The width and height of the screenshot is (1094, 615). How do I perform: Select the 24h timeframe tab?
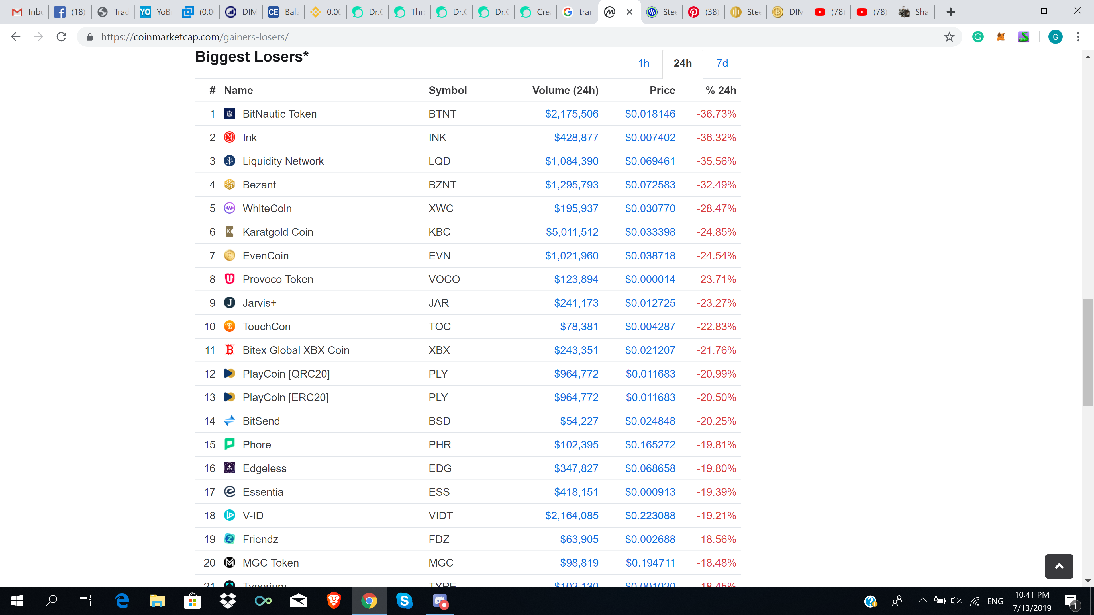click(683, 63)
